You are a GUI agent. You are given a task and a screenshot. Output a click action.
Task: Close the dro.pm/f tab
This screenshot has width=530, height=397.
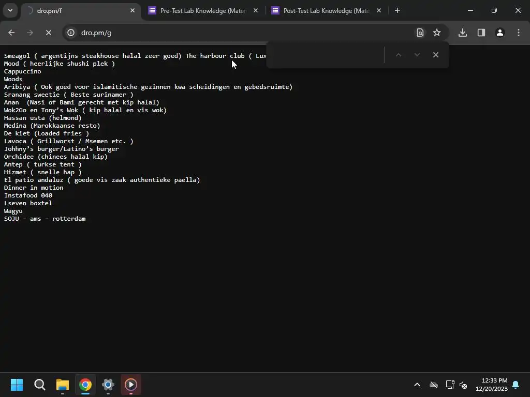[132, 10]
